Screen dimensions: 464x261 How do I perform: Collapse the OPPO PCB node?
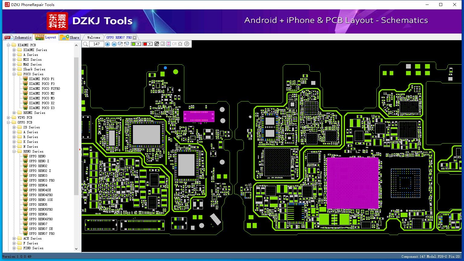coord(8,122)
